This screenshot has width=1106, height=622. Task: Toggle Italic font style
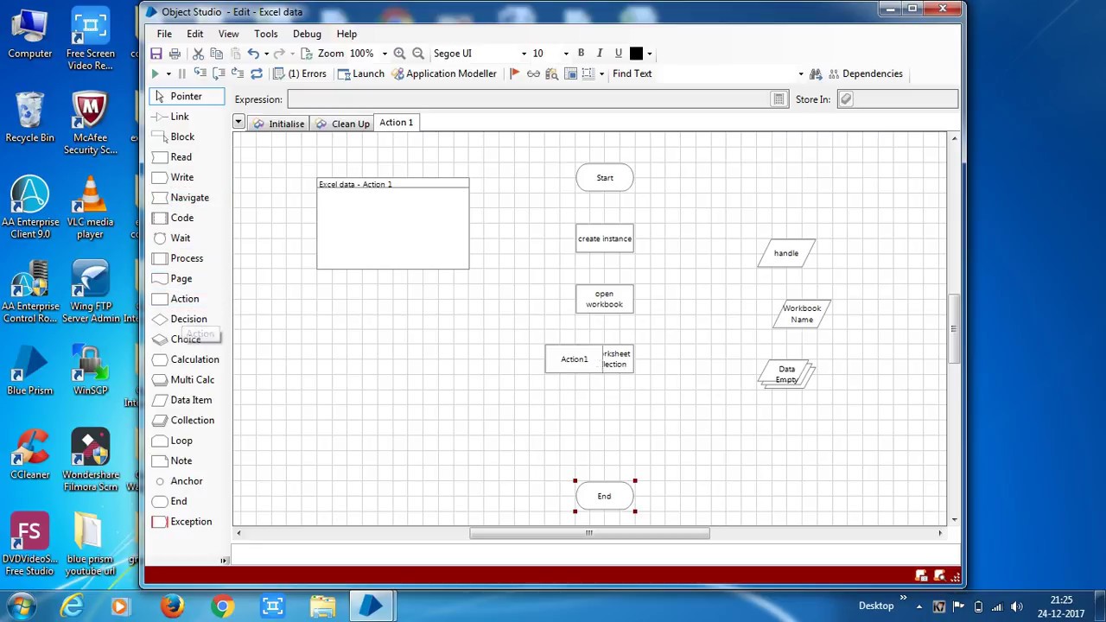tap(600, 54)
